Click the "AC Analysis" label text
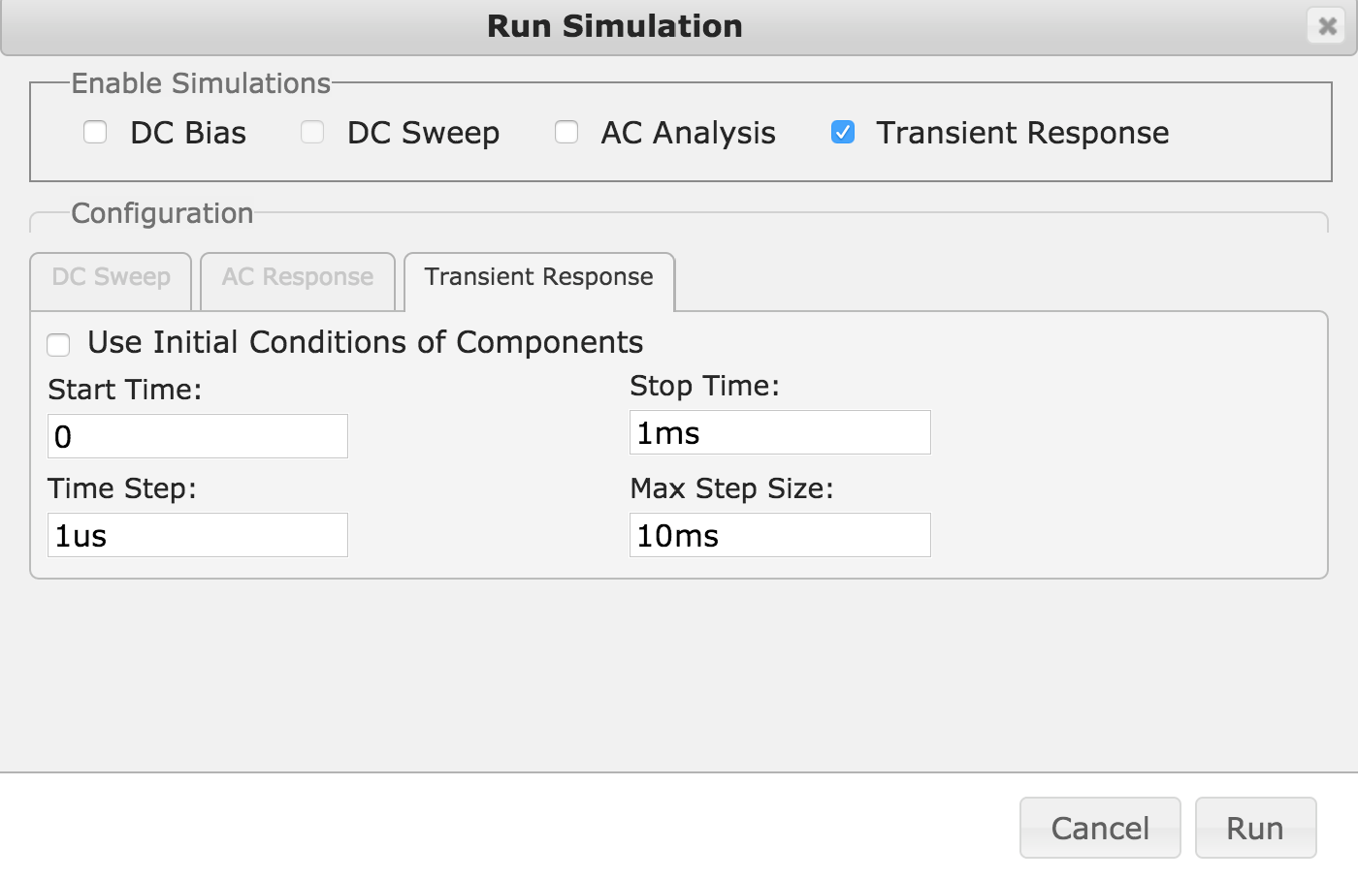The image size is (1358, 880). tap(688, 133)
